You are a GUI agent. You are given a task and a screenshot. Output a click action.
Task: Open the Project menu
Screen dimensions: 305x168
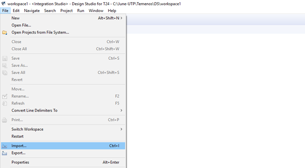66,11
